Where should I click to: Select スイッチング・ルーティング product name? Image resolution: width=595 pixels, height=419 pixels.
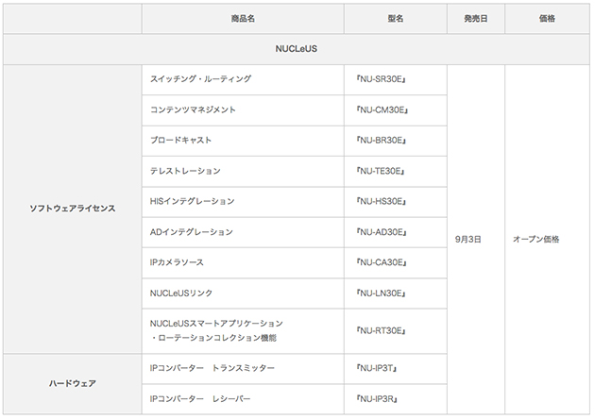point(200,79)
